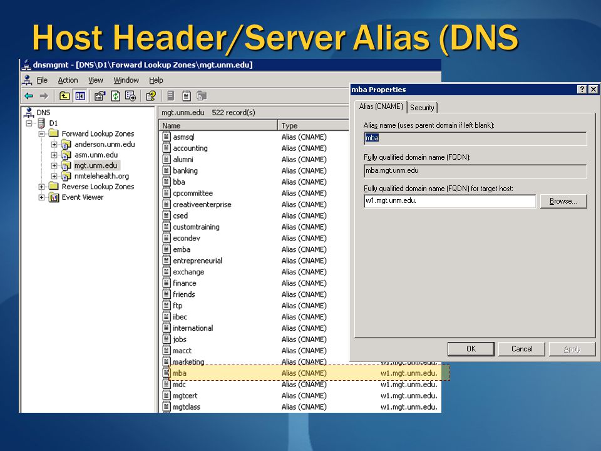Screen dimensions: 601x451
Task: Click the DNS console icon left of File
Action: [x=27, y=80]
